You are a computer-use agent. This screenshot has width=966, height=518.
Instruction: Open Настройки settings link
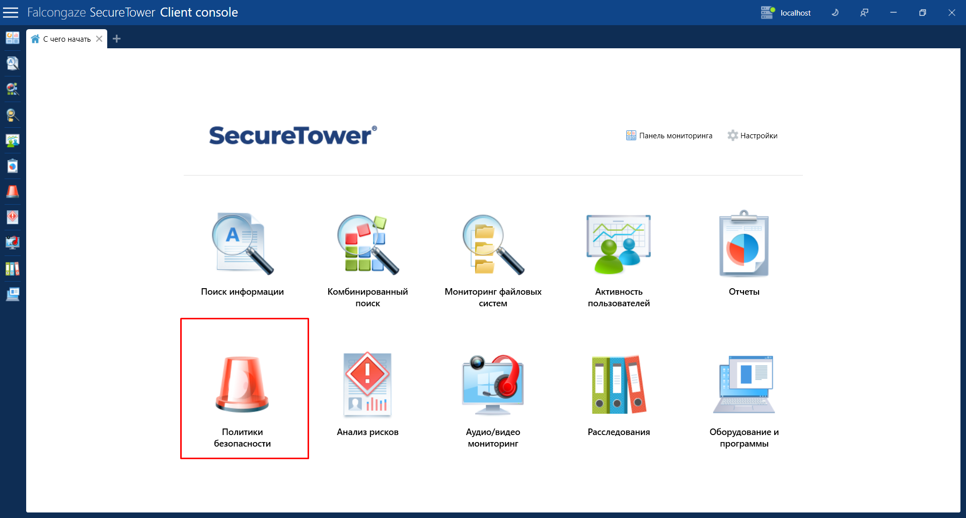pos(753,135)
